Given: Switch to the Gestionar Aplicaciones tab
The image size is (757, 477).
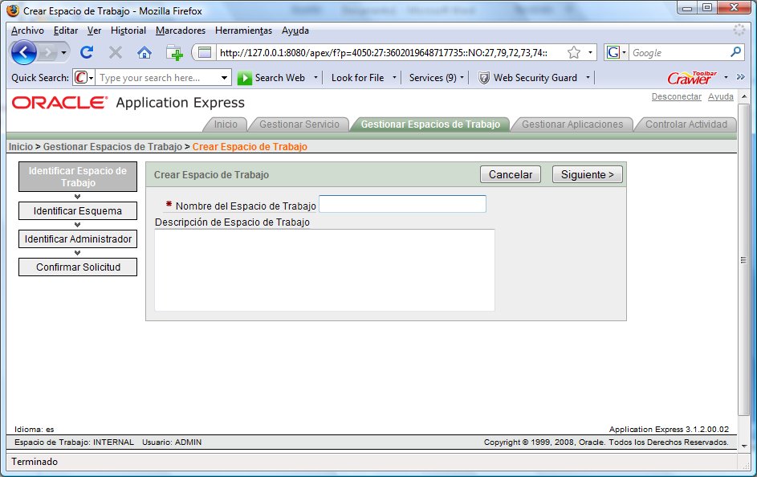Looking at the screenshot, I should [x=572, y=124].
